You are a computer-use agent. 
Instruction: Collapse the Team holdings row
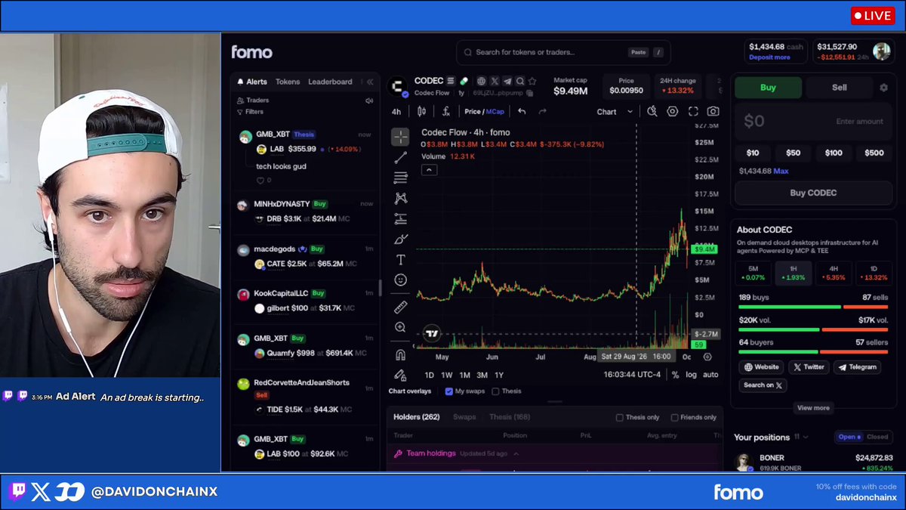coord(516,453)
